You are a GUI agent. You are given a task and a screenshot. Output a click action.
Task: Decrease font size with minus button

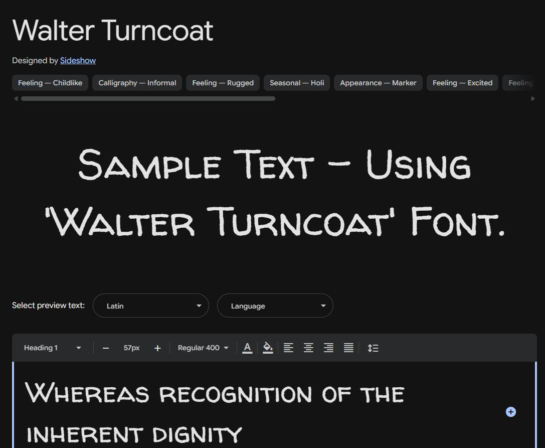[106, 348]
